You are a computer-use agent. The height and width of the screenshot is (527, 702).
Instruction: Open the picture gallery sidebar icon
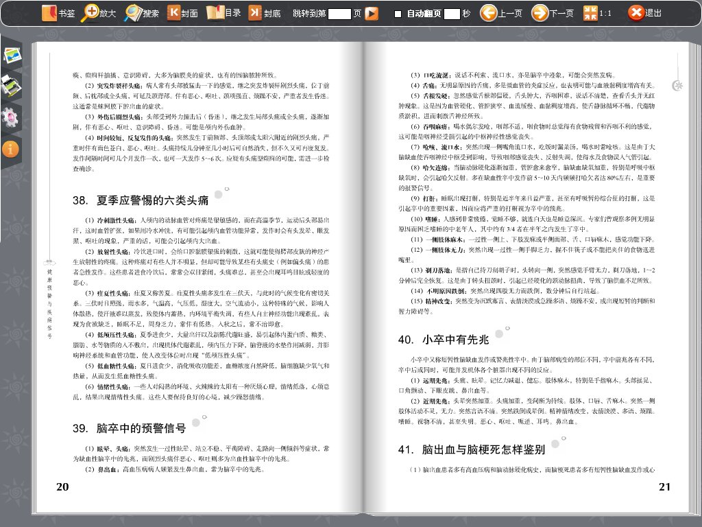tap(12, 55)
